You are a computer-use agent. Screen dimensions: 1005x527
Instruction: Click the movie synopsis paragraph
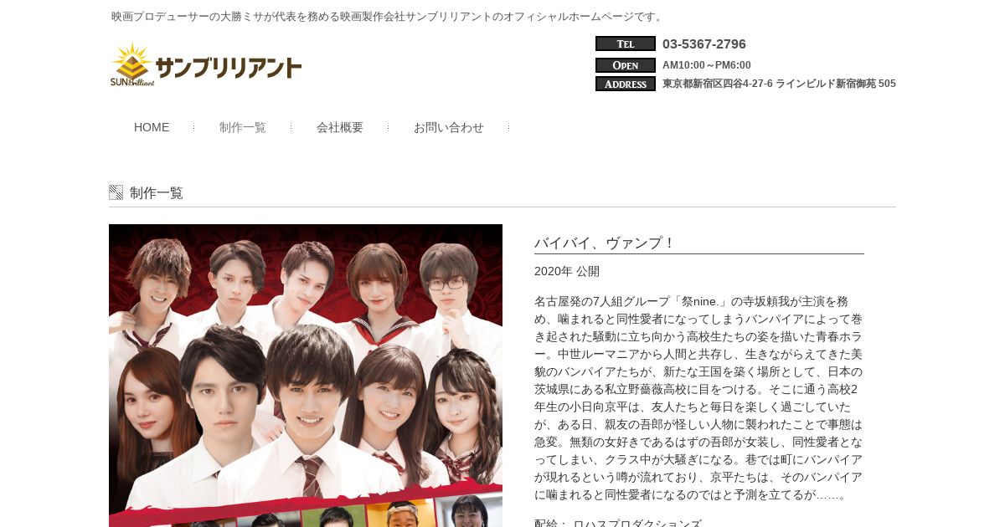coord(698,397)
